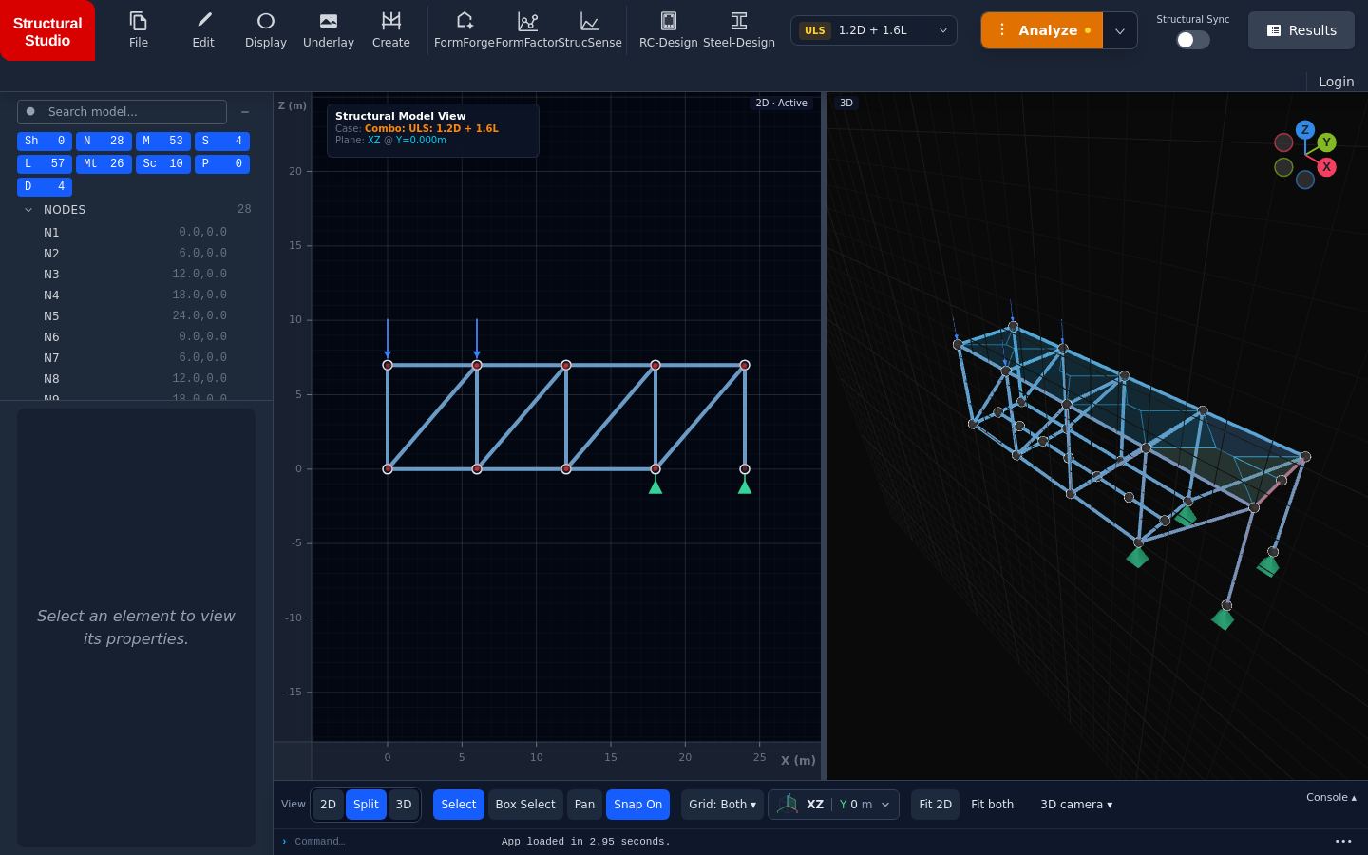Open the Results panel
The height and width of the screenshot is (855, 1368).
pyautogui.click(x=1301, y=30)
